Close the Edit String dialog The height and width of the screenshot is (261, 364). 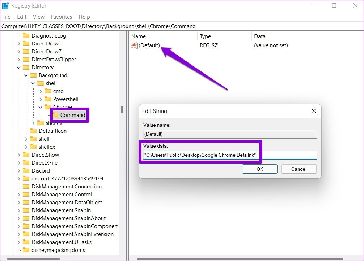click(314, 111)
